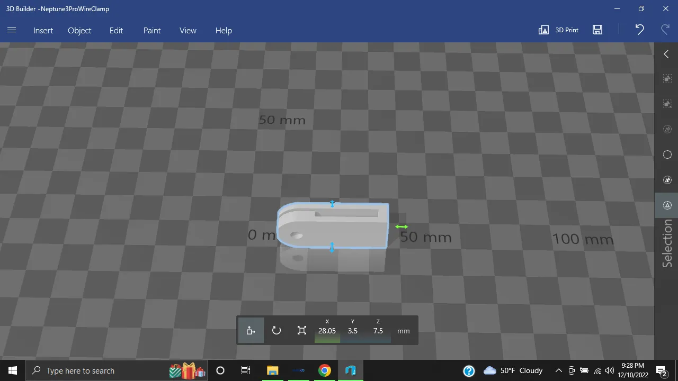Select the Rotate tool
This screenshot has width=678, height=381.
(276, 331)
